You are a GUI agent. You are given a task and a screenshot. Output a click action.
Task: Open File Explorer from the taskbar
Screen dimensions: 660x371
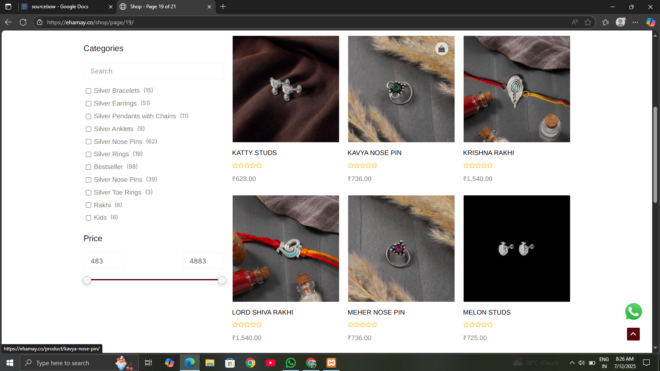[210, 363]
